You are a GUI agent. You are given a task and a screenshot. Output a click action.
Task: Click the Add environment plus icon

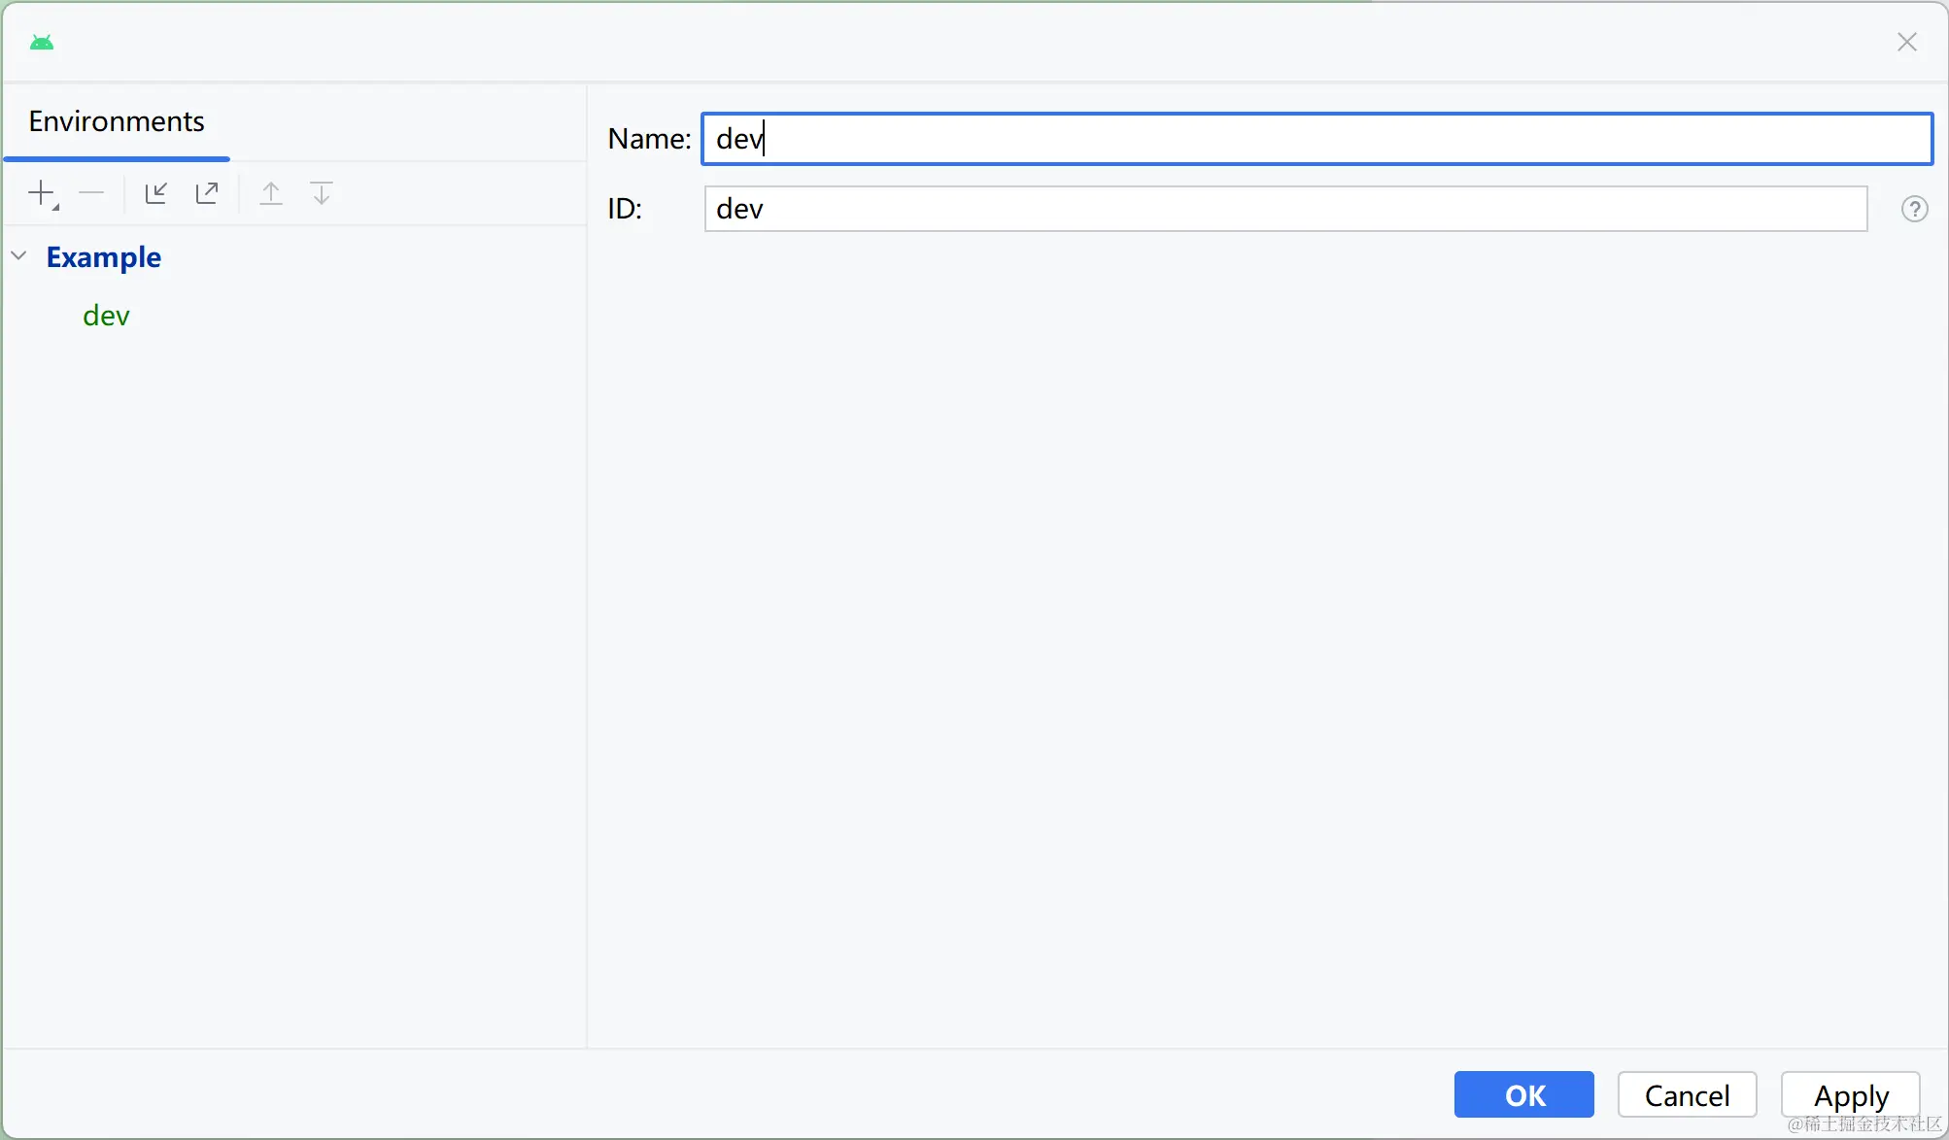[42, 193]
